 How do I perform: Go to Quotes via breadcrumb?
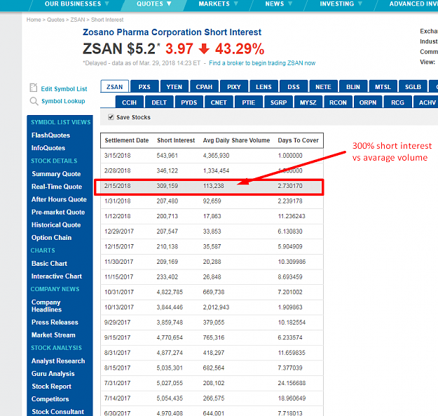point(55,20)
